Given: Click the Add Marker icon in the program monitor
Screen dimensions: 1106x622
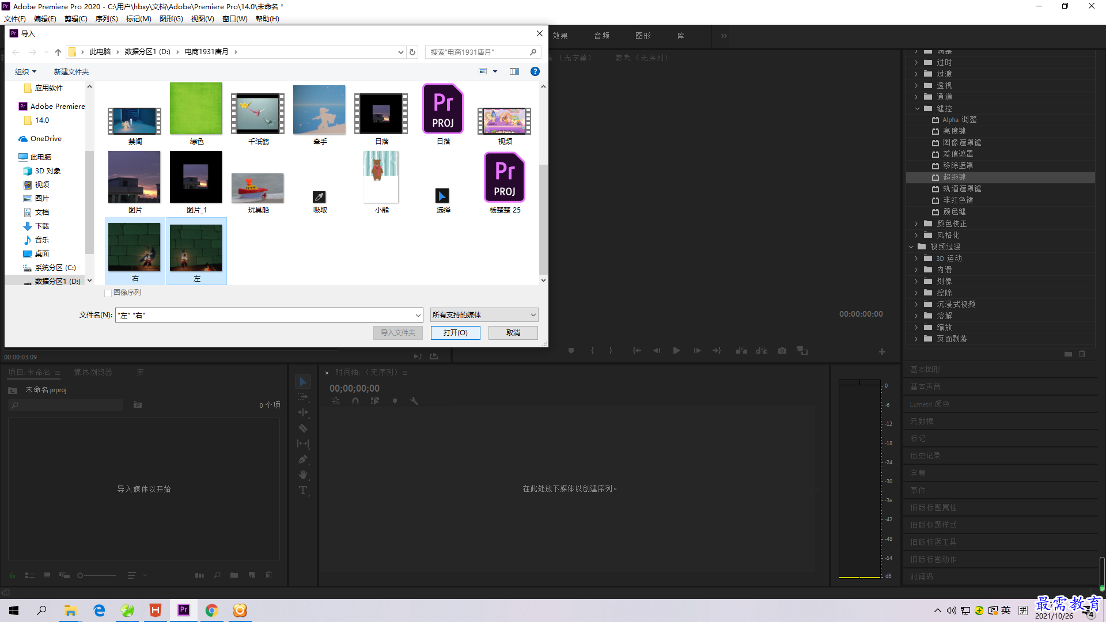Looking at the screenshot, I should point(571,350).
